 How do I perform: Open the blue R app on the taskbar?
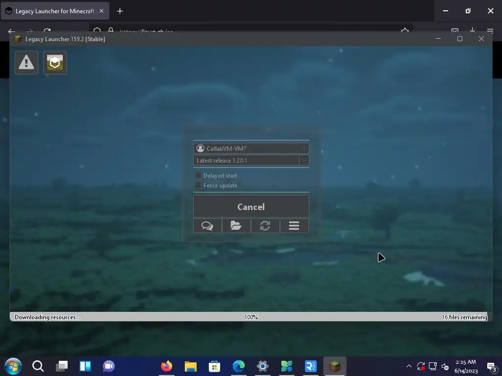click(x=310, y=366)
